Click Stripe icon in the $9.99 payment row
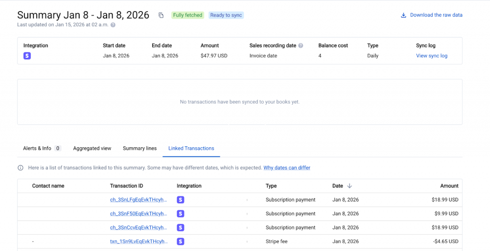490x251 pixels. 180,214
